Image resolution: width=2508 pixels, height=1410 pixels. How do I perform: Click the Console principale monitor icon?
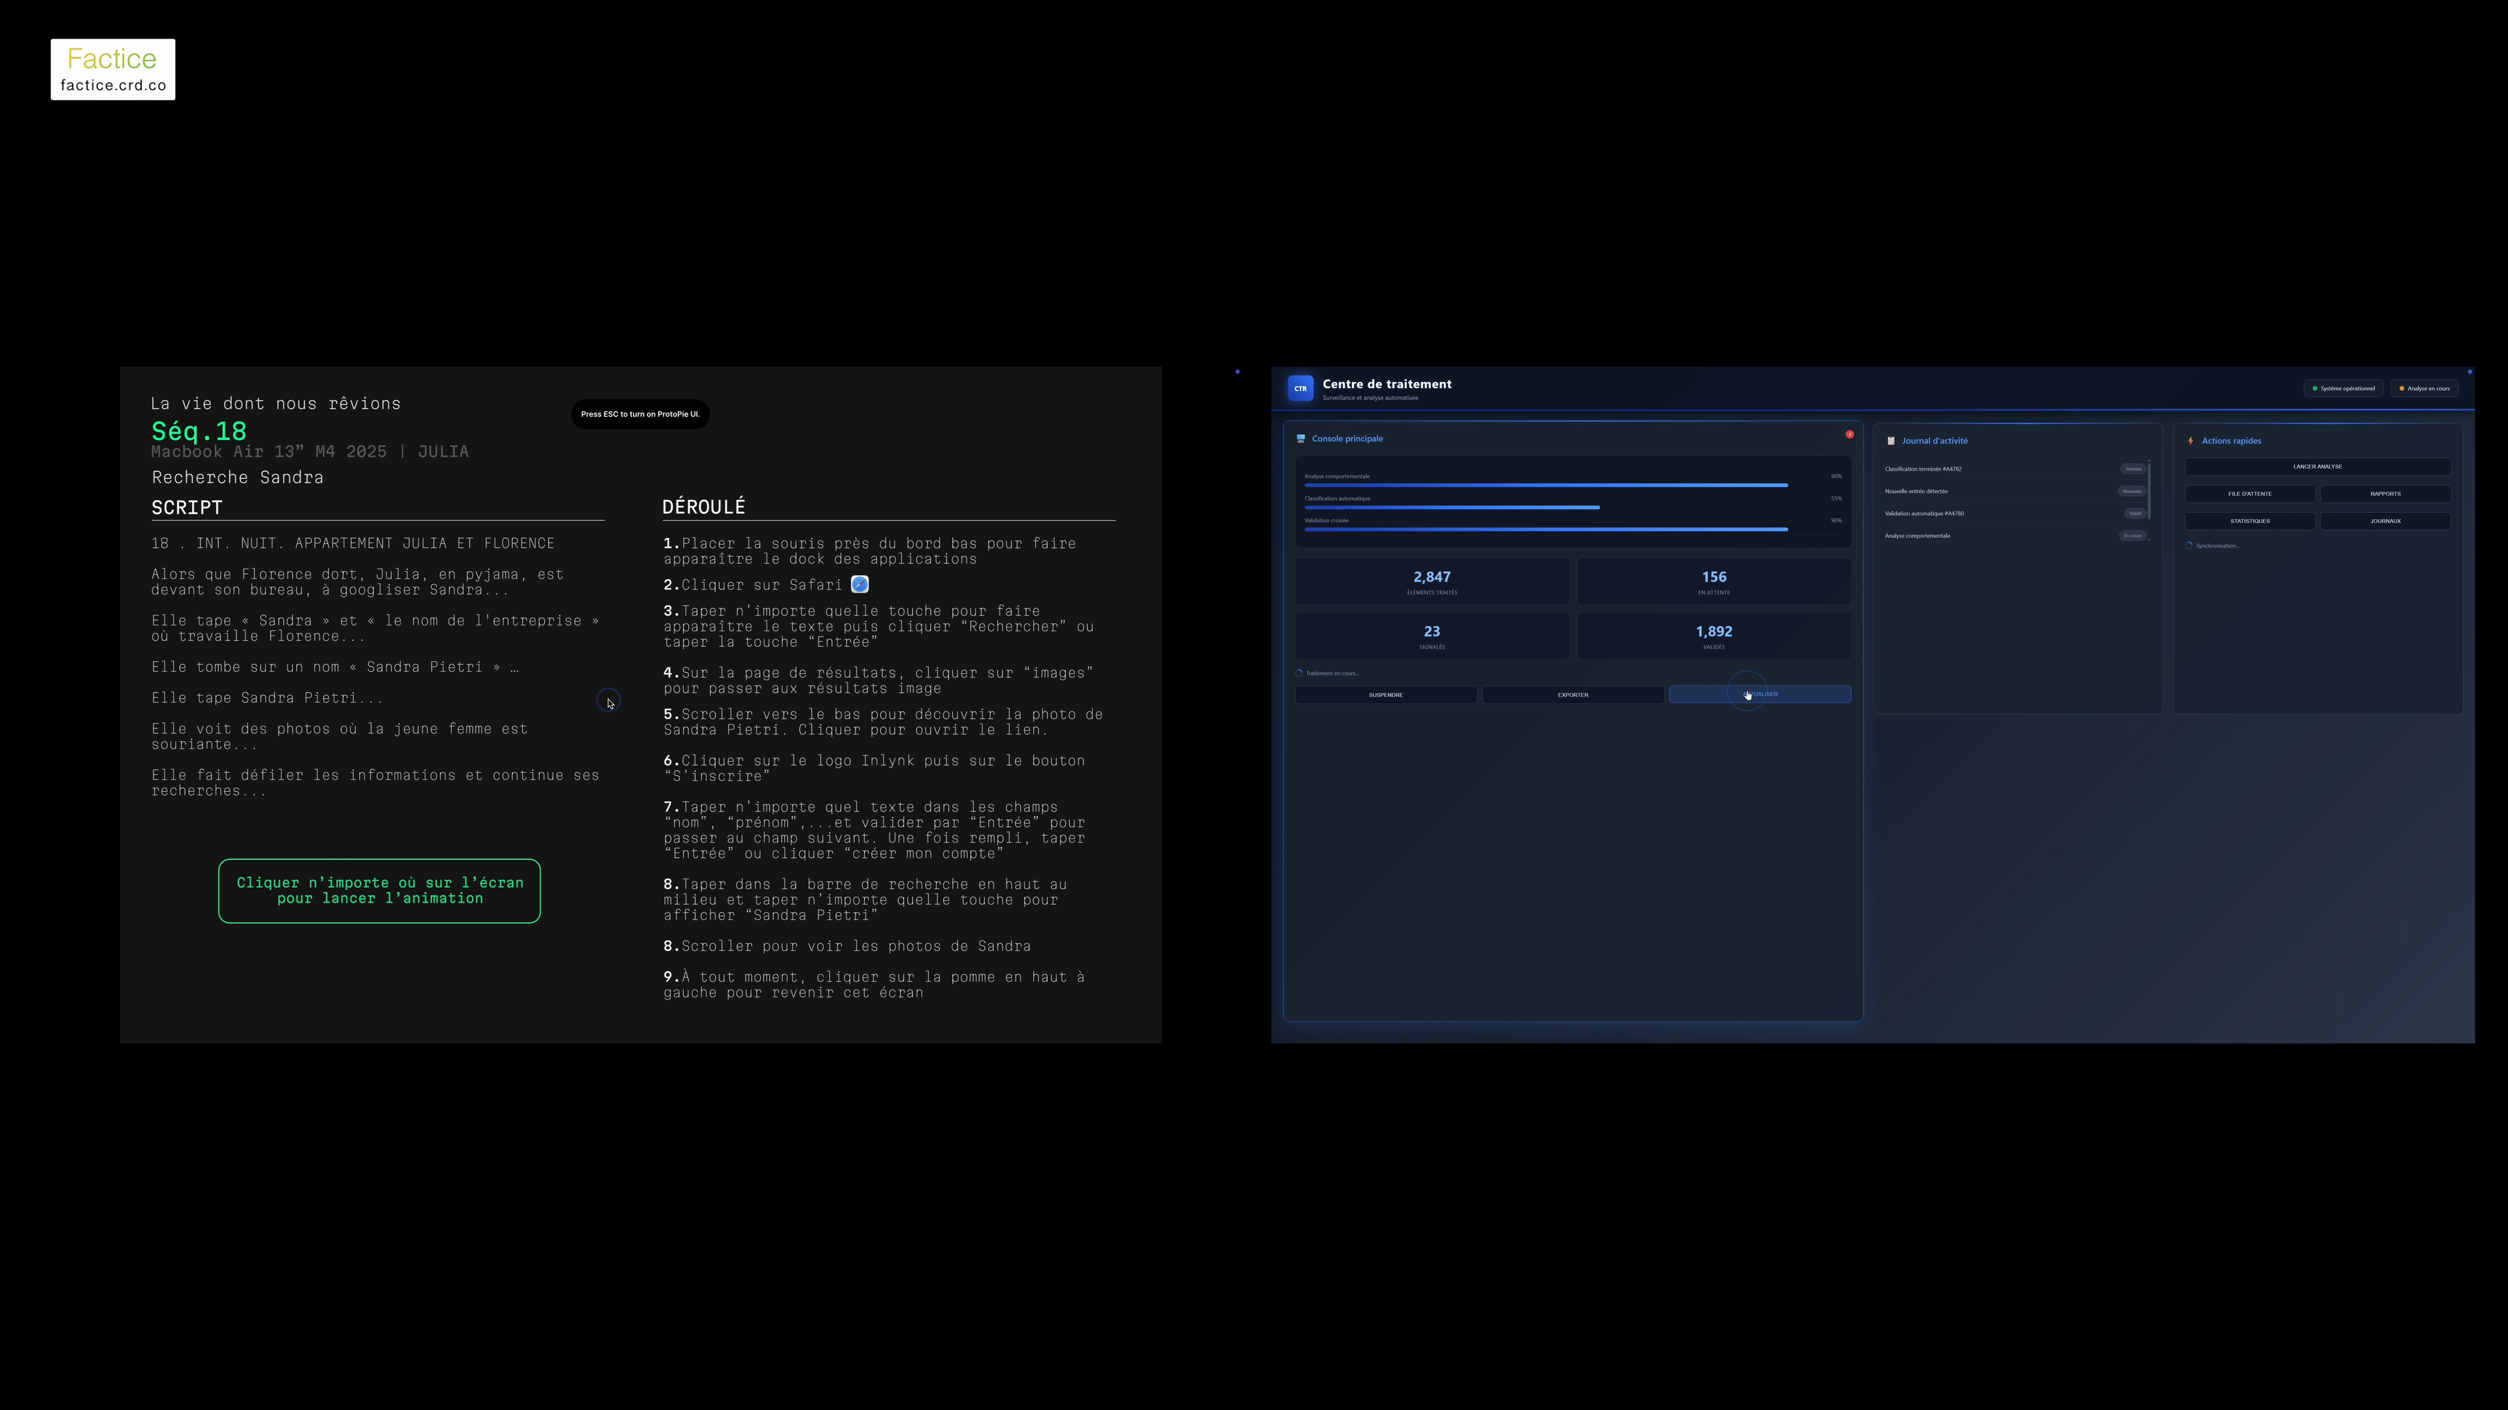(x=1301, y=439)
